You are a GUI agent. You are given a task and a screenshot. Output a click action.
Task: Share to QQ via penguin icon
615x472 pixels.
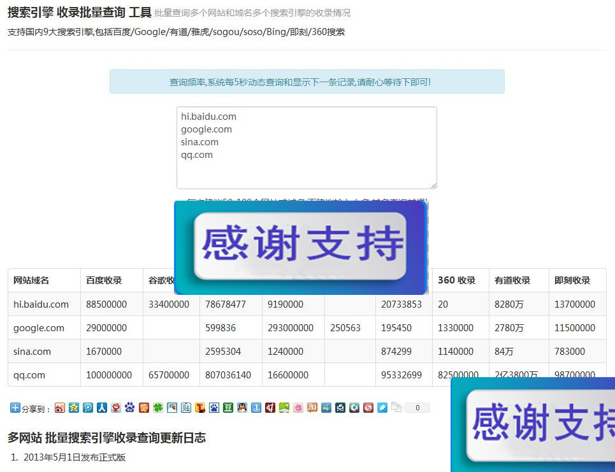click(x=242, y=408)
